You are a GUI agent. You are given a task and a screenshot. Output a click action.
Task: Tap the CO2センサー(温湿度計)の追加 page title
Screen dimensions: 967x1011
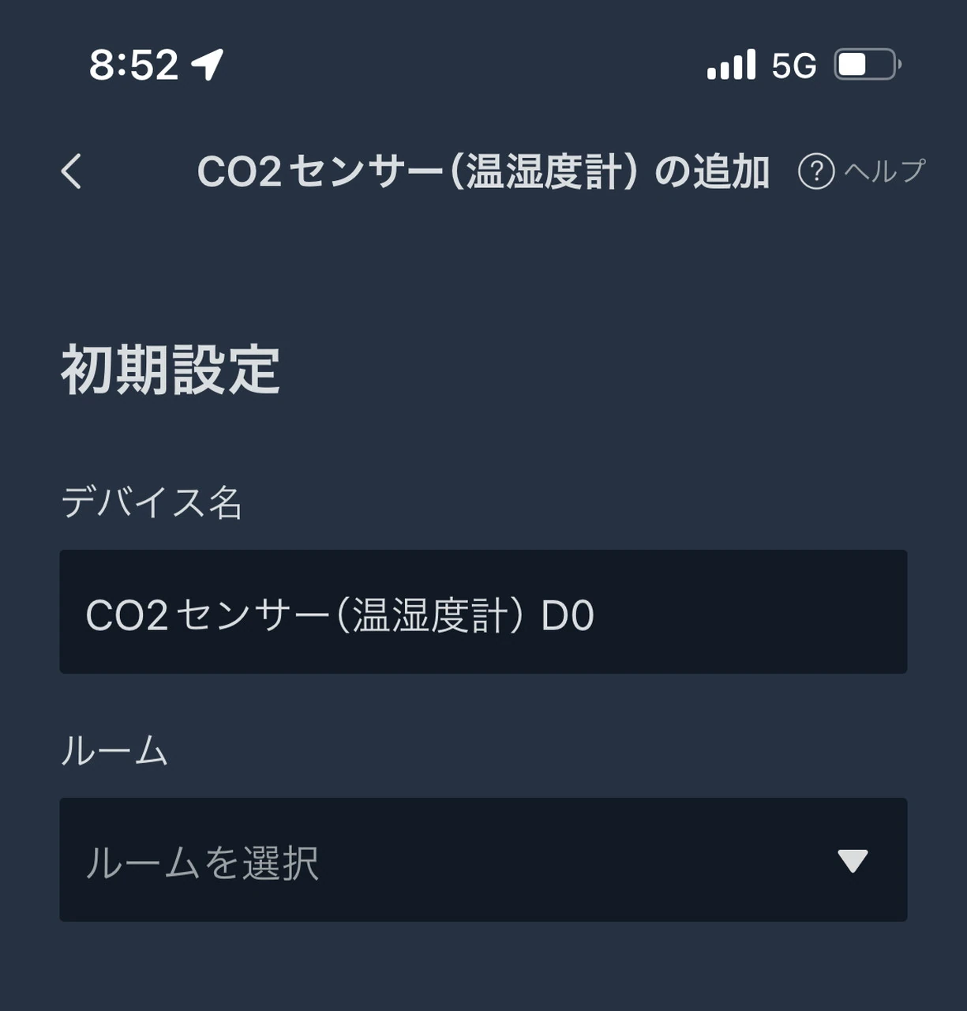[x=483, y=171]
